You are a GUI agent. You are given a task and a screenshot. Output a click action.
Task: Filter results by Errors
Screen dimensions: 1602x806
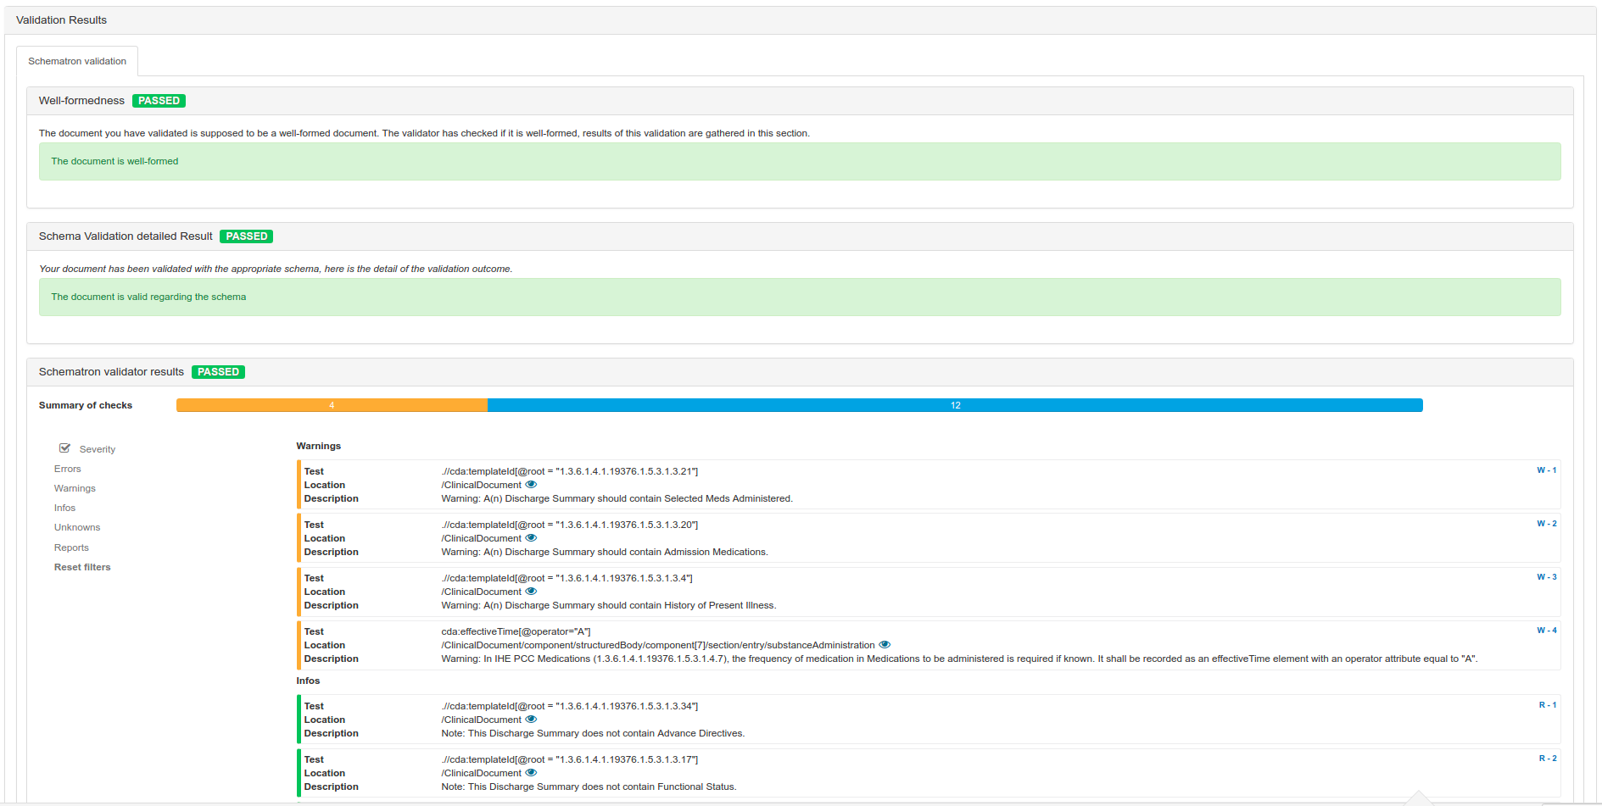[68, 469]
